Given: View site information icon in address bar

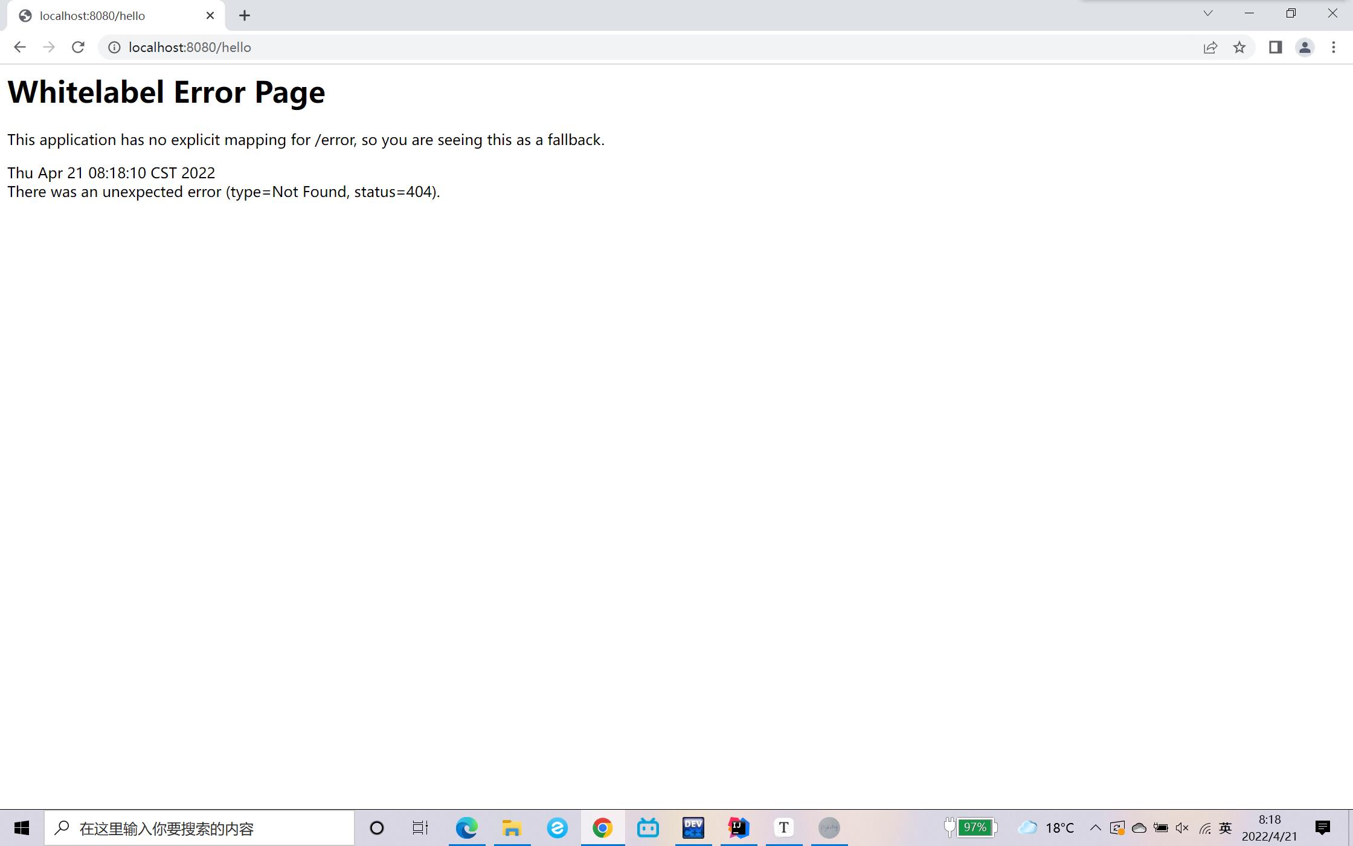Looking at the screenshot, I should point(114,47).
